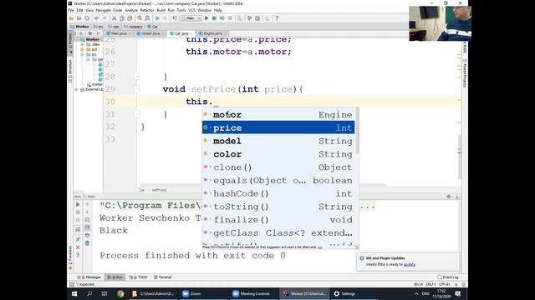Expand the out folder in project tree
Image resolution: width=535 pixels, height=300 pixels.
(82, 50)
